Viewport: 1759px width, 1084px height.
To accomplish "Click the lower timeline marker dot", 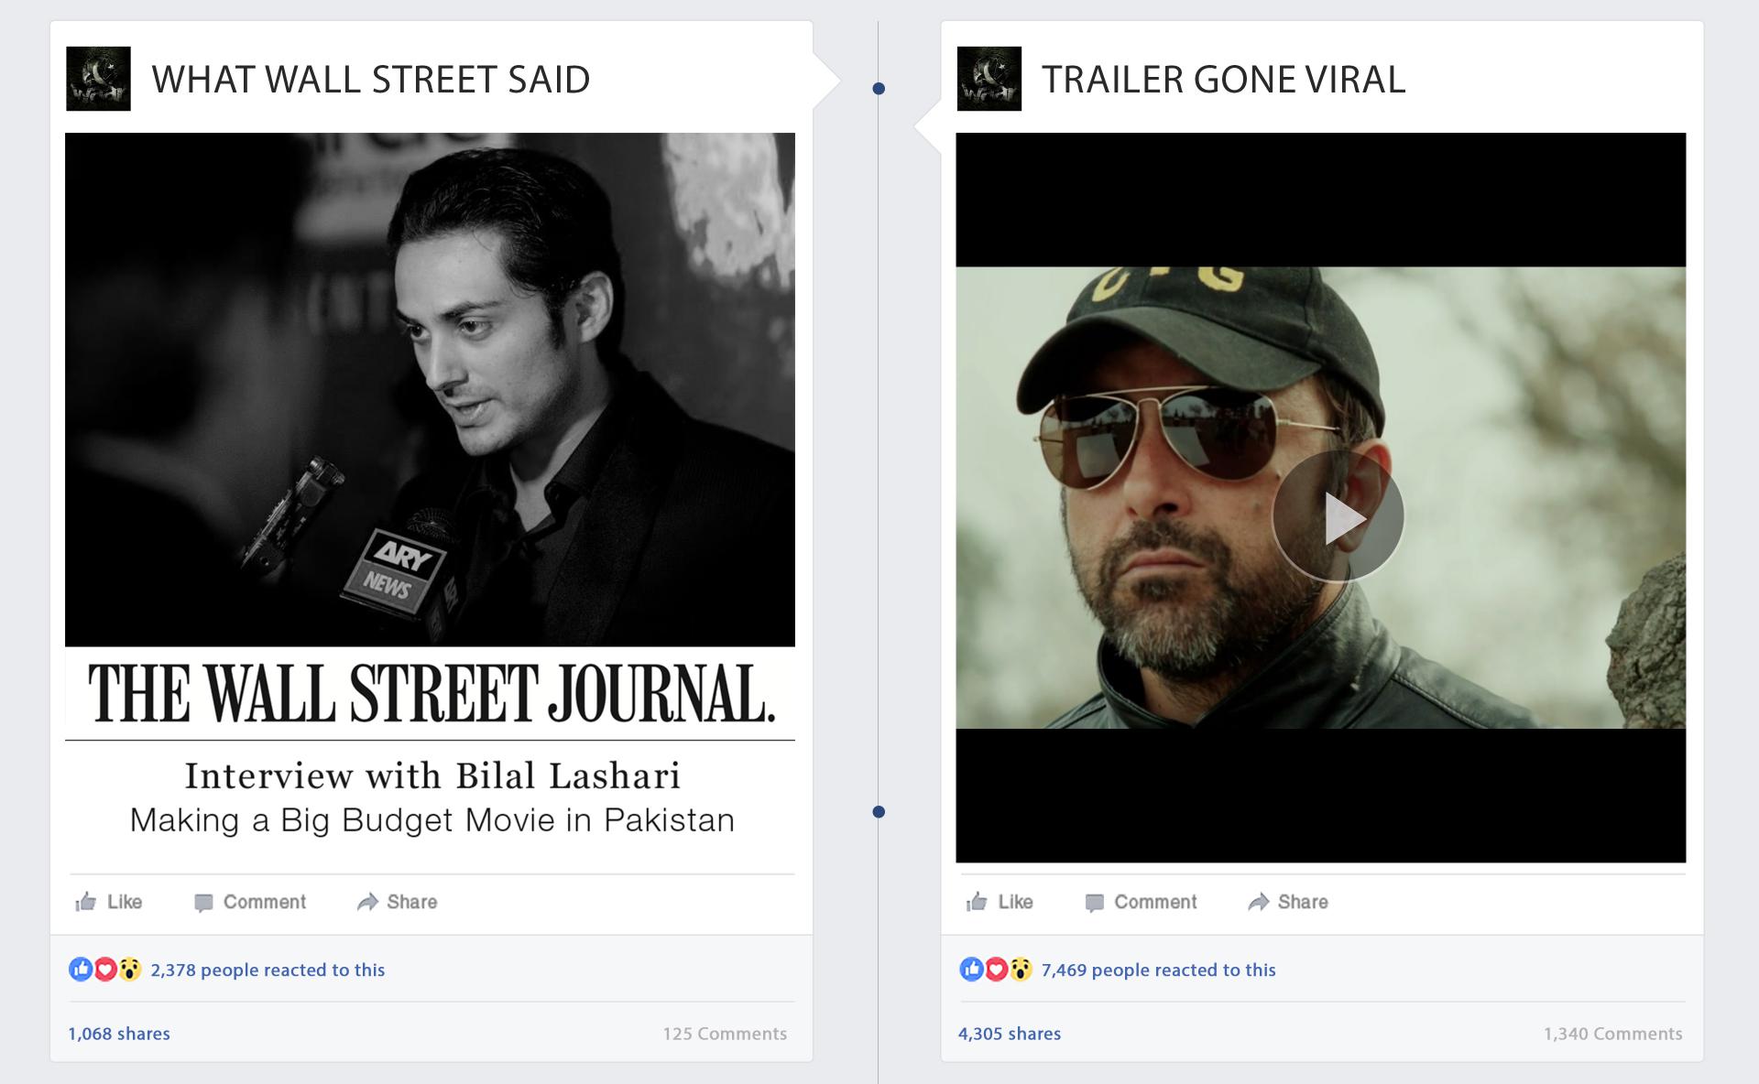I will (x=879, y=812).
